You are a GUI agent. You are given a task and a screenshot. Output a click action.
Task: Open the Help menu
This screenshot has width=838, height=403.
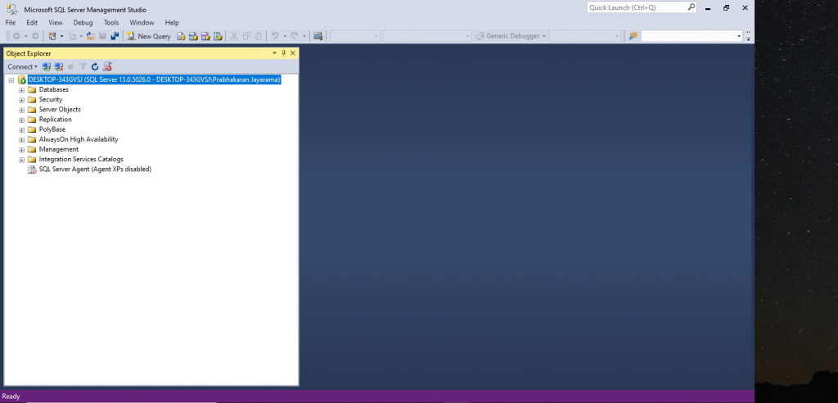click(172, 22)
